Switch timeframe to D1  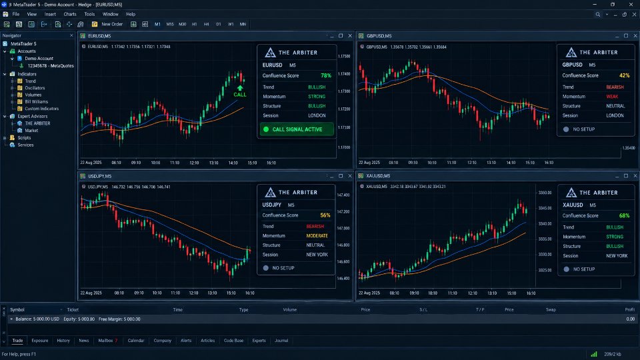[x=219, y=25]
